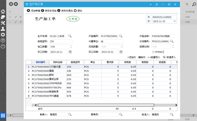The height and width of the screenshot is (121, 197).
Task: Click ++批量导入 link
Action: click(x=154, y=57)
